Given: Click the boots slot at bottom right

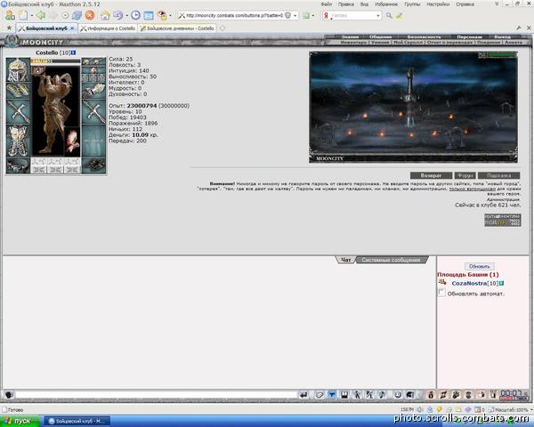Looking at the screenshot, I should (93, 165).
